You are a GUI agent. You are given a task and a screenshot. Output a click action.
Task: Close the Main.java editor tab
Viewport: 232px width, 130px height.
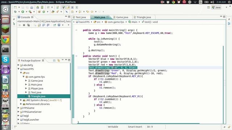tap(108, 17)
